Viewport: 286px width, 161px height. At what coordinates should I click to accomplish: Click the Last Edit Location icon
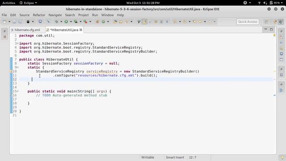click(x=194, y=22)
